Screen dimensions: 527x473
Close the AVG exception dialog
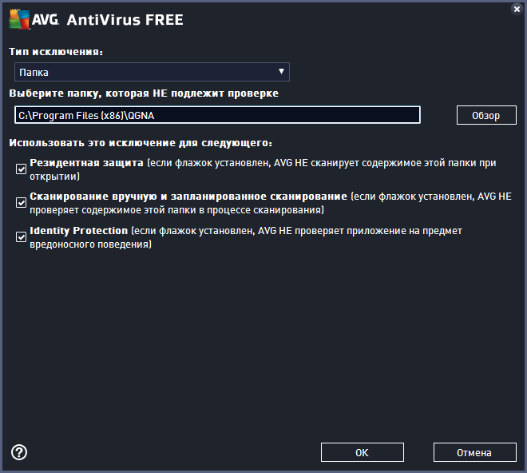tap(517, 9)
